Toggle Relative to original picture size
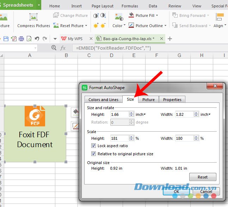 click(x=93, y=154)
